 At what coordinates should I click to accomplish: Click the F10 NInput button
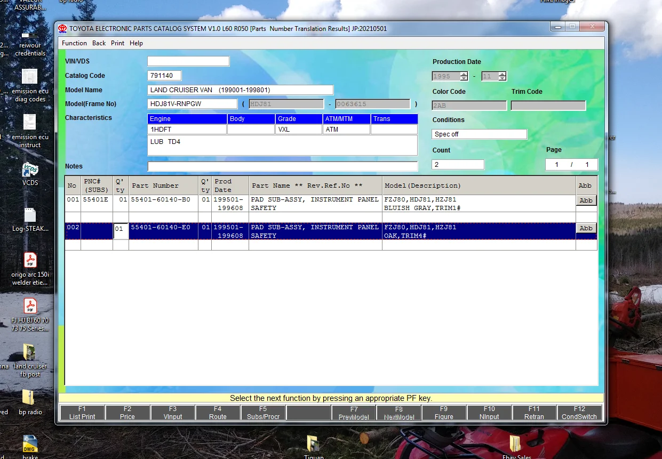point(489,413)
